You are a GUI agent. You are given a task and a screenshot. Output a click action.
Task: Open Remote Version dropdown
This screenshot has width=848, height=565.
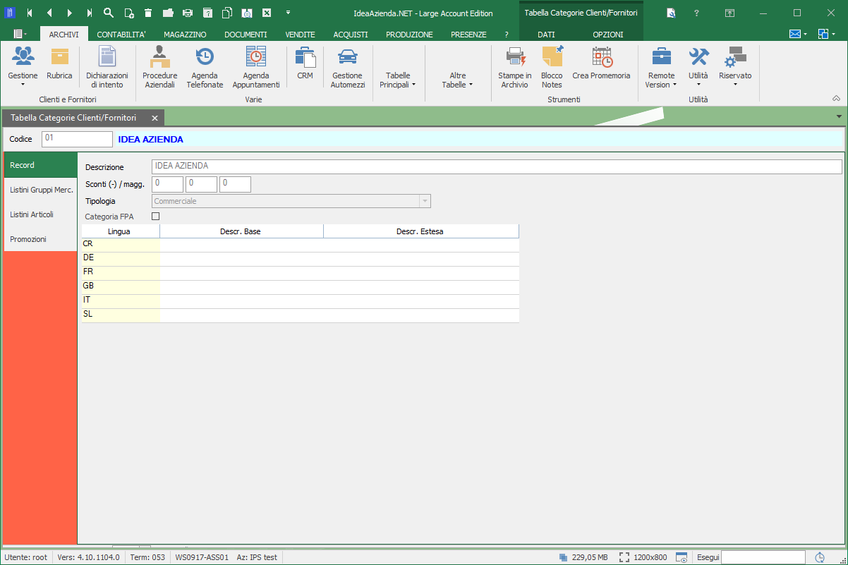click(661, 66)
